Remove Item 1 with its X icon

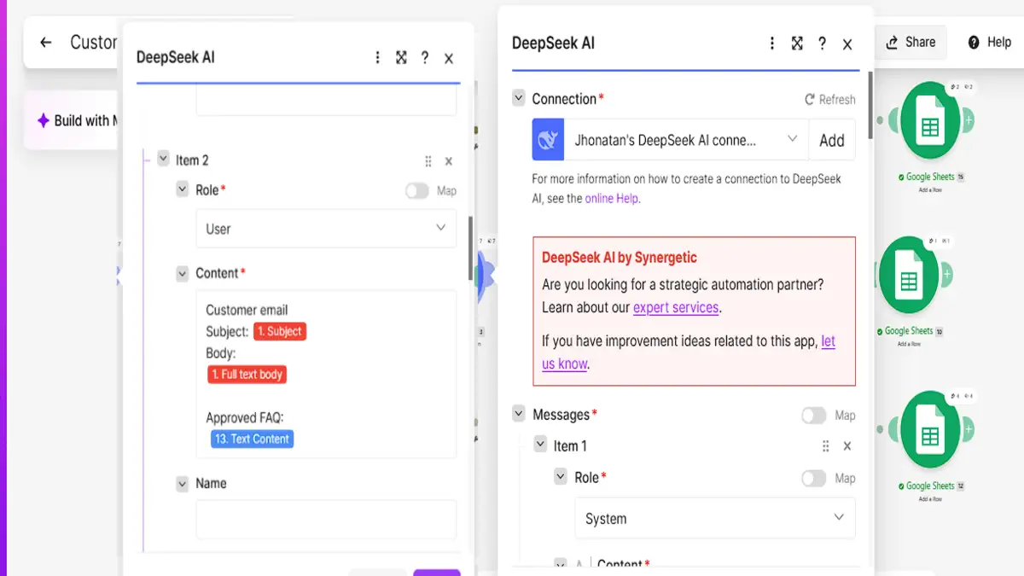847,446
